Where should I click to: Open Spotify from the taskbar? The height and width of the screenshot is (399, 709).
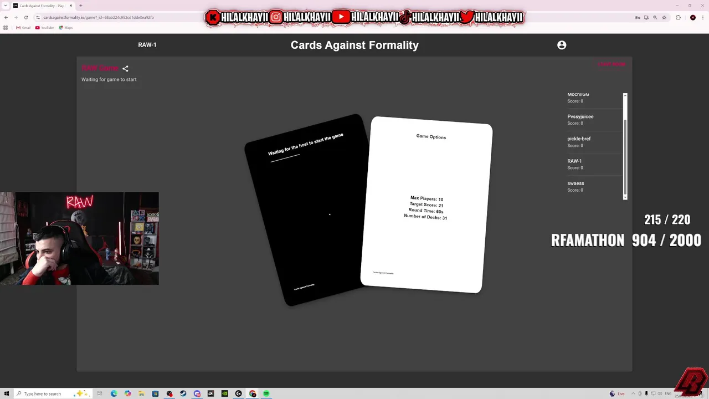[x=266, y=393]
